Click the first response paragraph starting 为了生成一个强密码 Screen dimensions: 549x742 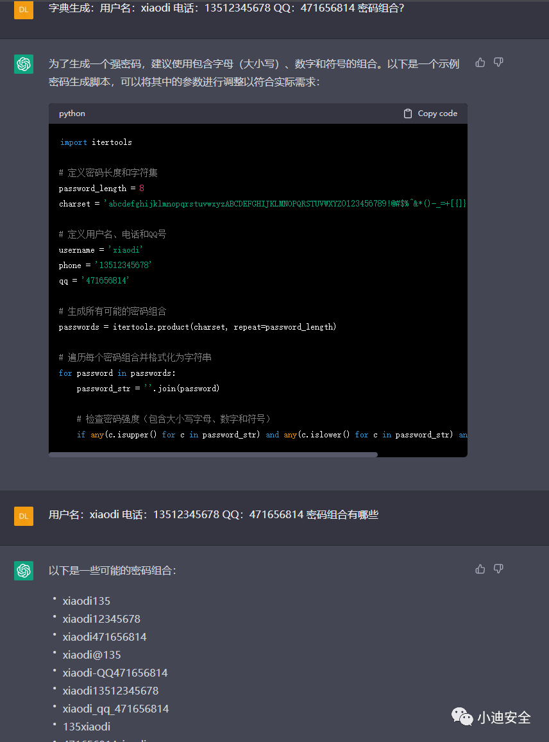(x=254, y=73)
